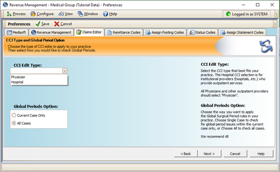Open the View menu
This screenshot has height=172, width=280.
(x=66, y=14)
